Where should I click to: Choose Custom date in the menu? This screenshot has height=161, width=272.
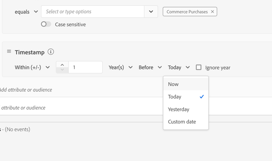coord(182,122)
